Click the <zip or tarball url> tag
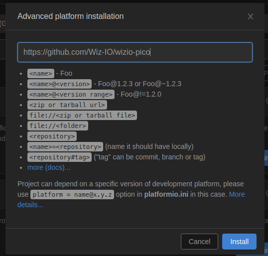The height and width of the screenshot is (256, 268). pos(67,105)
